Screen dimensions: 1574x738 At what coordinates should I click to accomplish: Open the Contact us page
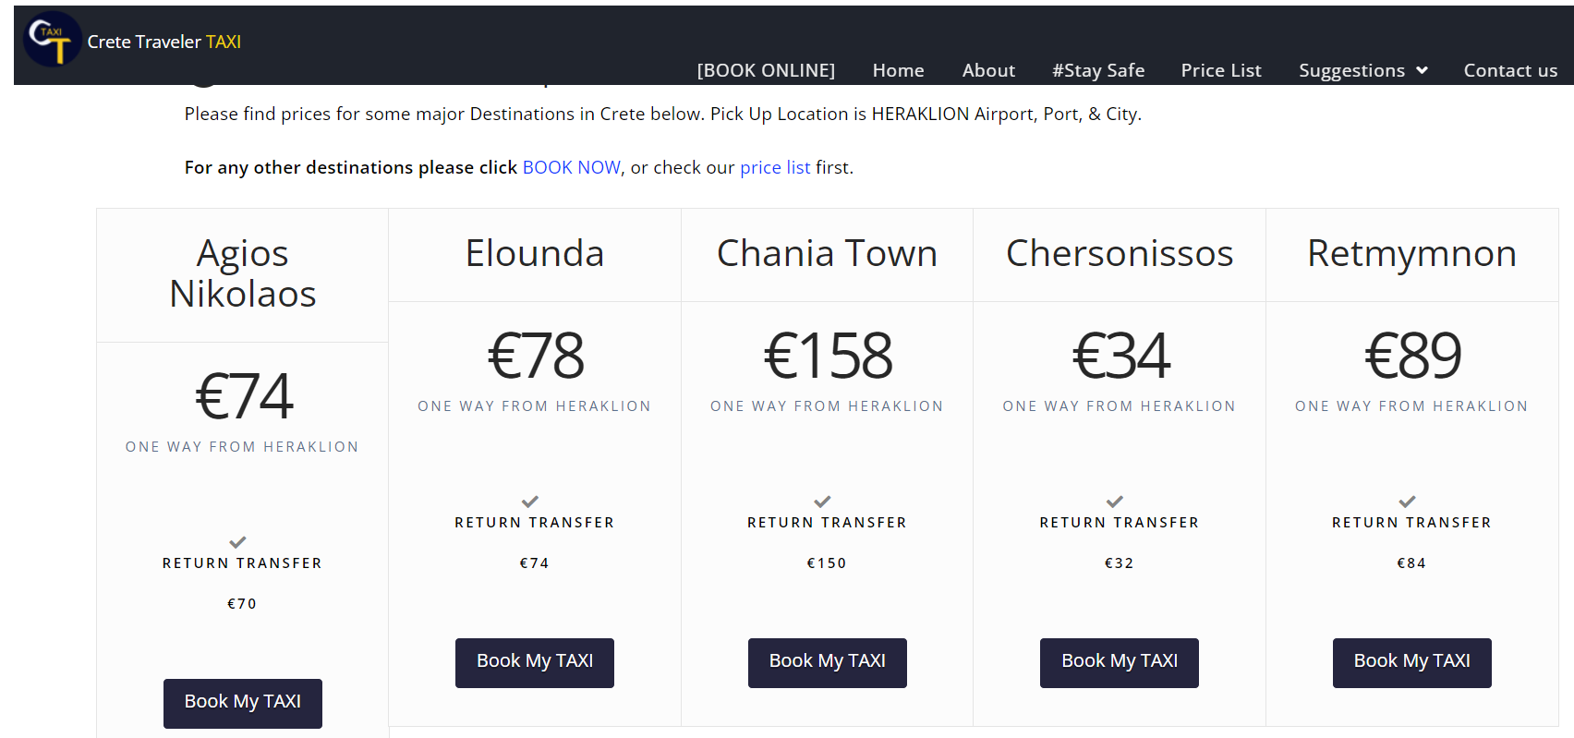pyautogui.click(x=1510, y=70)
